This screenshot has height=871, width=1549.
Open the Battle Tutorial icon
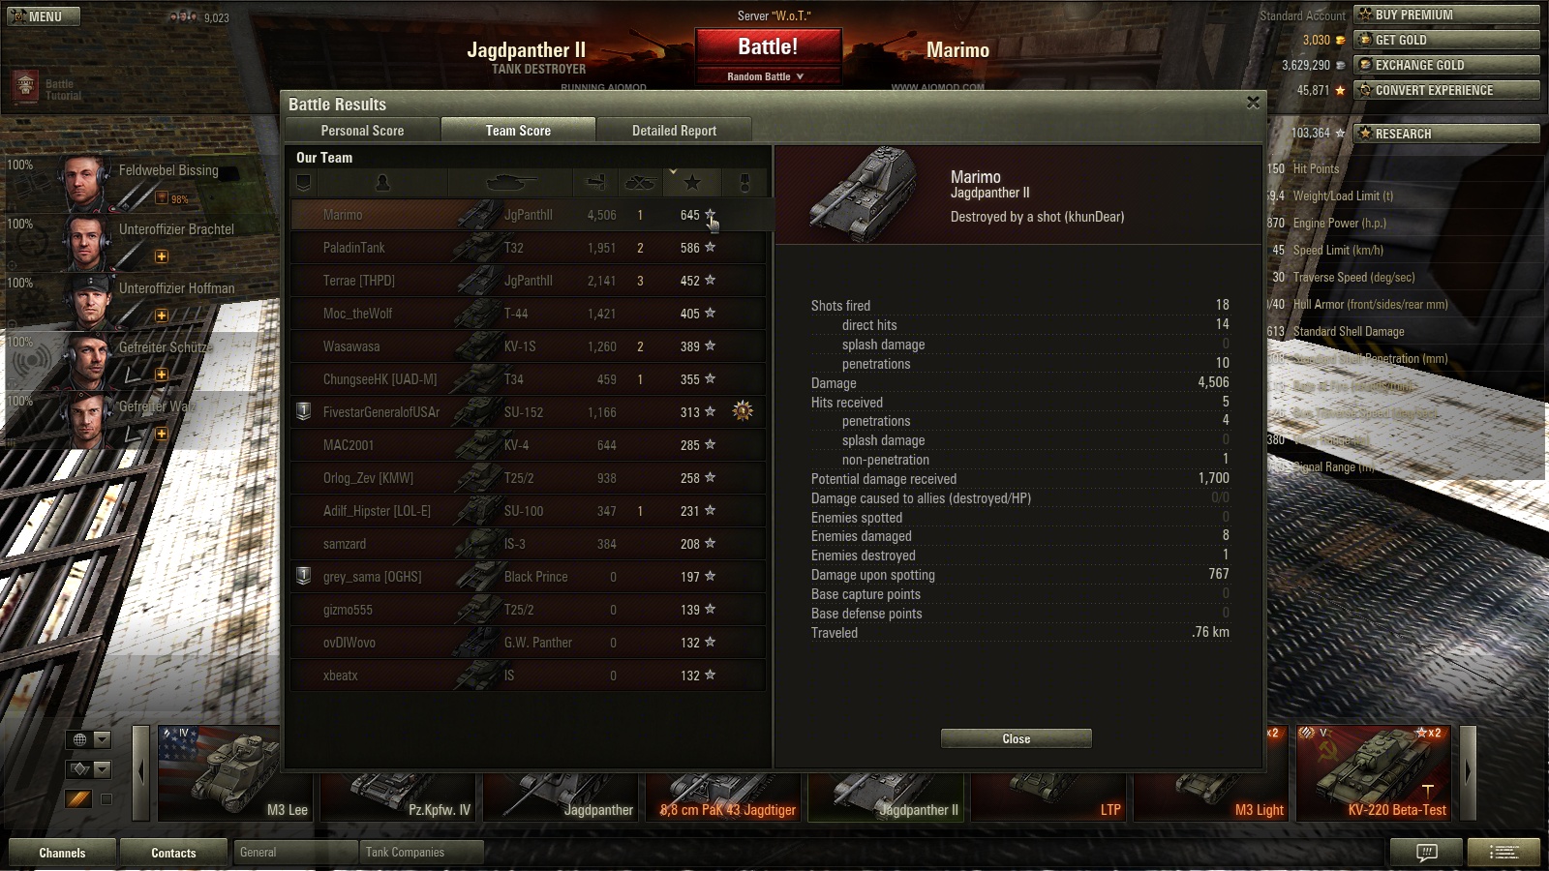click(26, 86)
